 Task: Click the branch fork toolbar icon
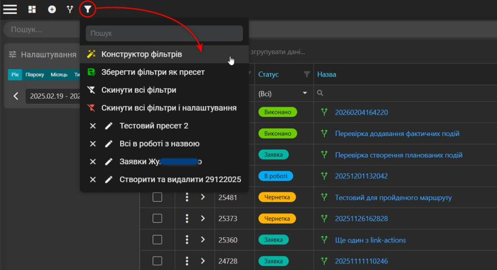(70, 10)
